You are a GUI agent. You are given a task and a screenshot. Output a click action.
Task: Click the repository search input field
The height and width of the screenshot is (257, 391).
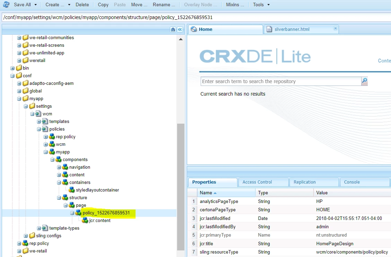coord(281,81)
